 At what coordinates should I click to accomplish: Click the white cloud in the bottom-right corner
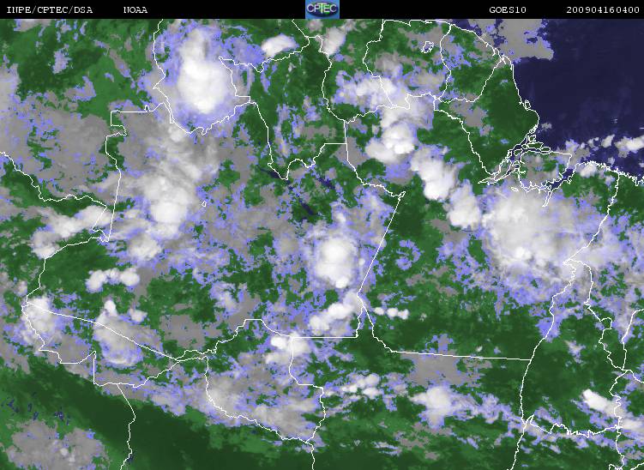tap(600, 401)
